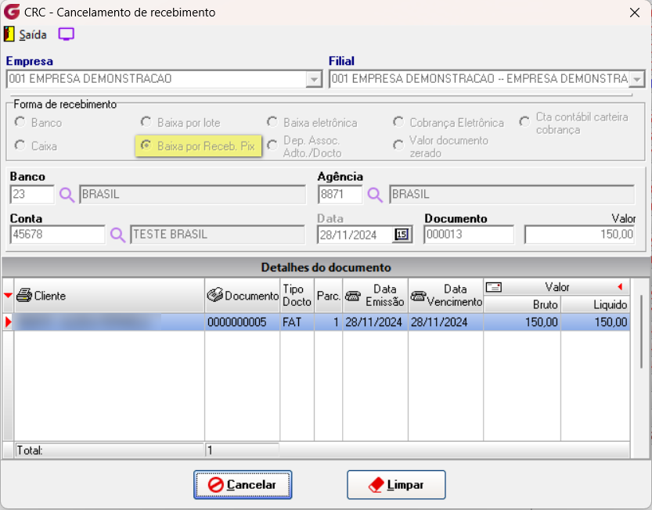Screen dimensions: 652x510
Task: Click the Cancelar button
Action: 243,485
